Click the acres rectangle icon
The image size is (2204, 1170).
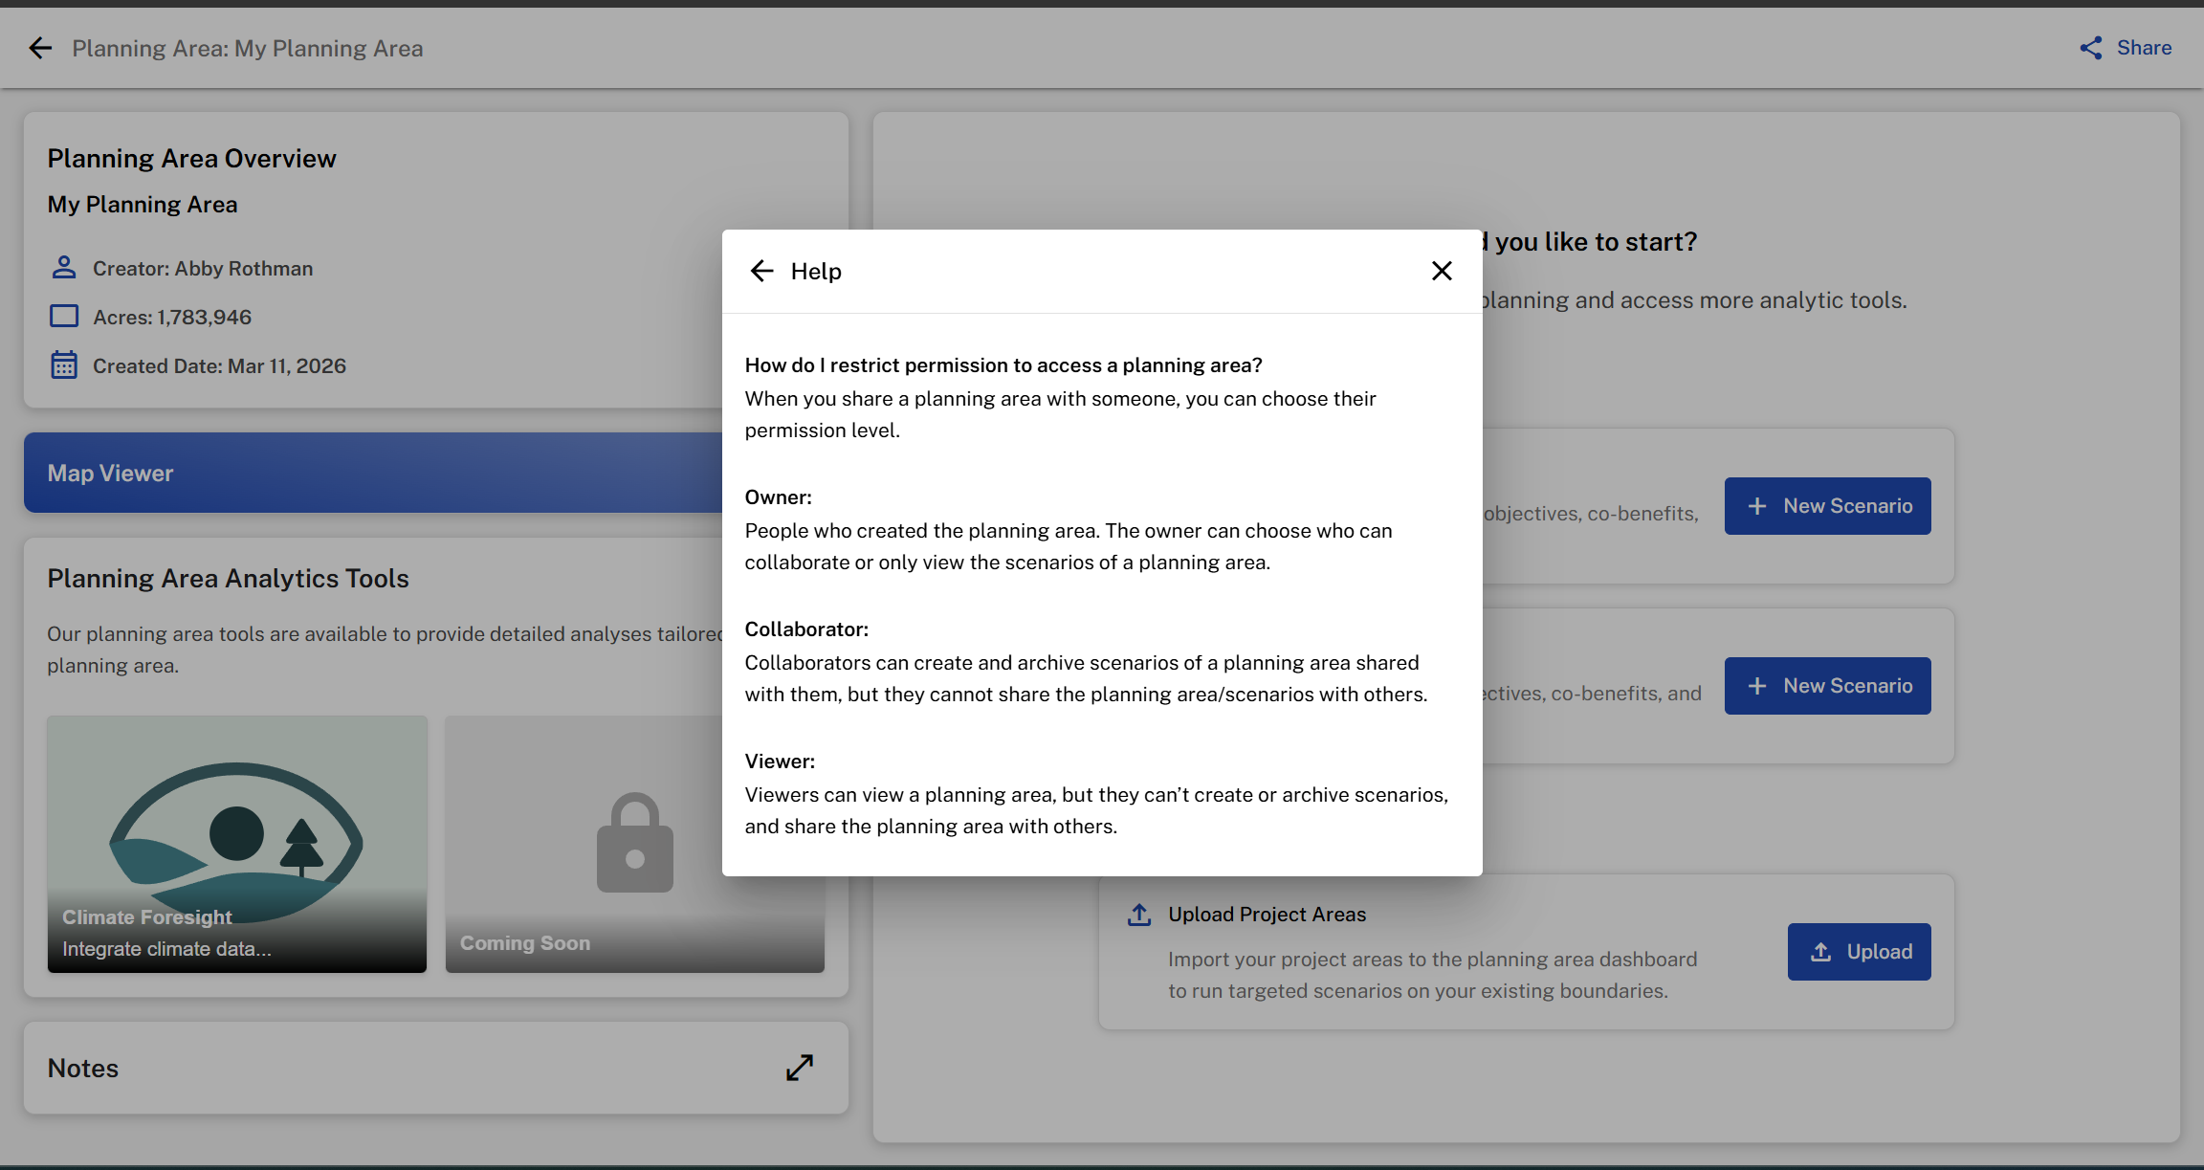[x=64, y=317]
